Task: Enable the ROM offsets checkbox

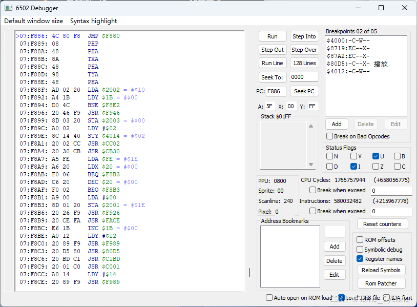Action: click(x=360, y=240)
